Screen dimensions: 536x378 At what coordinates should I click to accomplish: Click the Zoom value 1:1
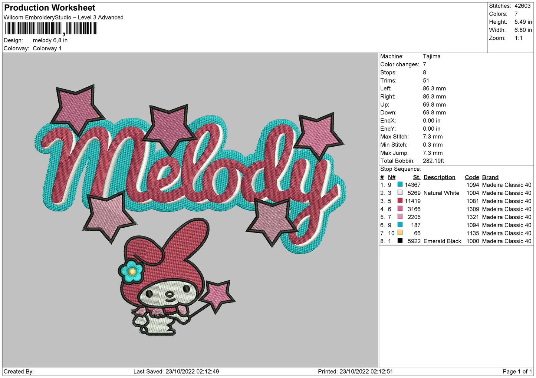(x=518, y=38)
